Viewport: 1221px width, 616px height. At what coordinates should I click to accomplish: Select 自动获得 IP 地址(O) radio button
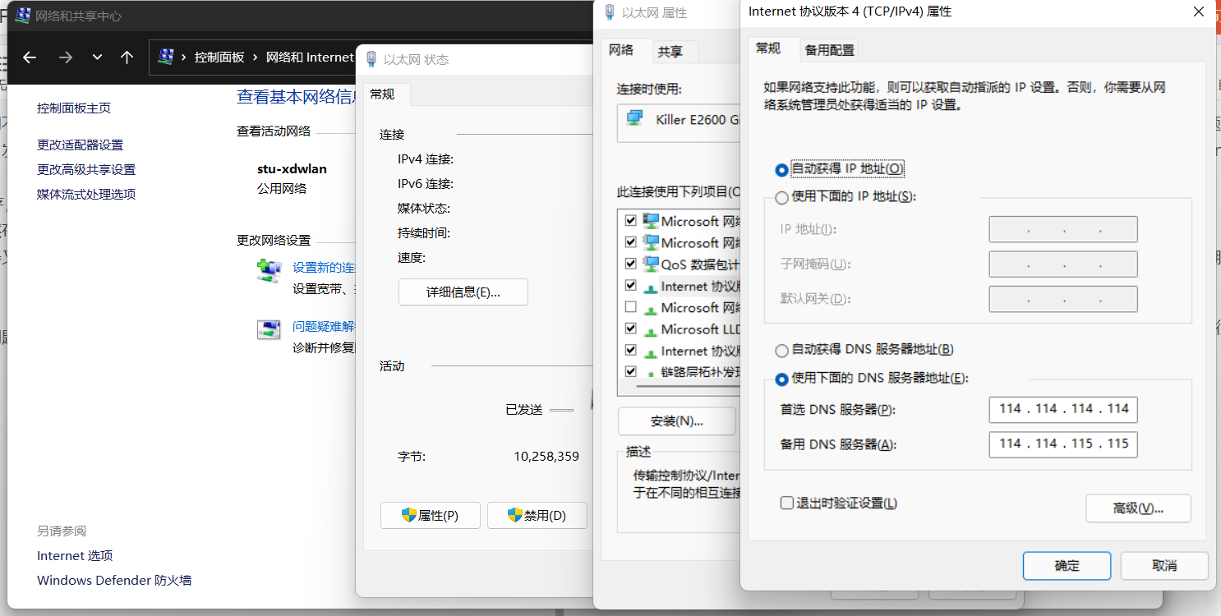(782, 169)
